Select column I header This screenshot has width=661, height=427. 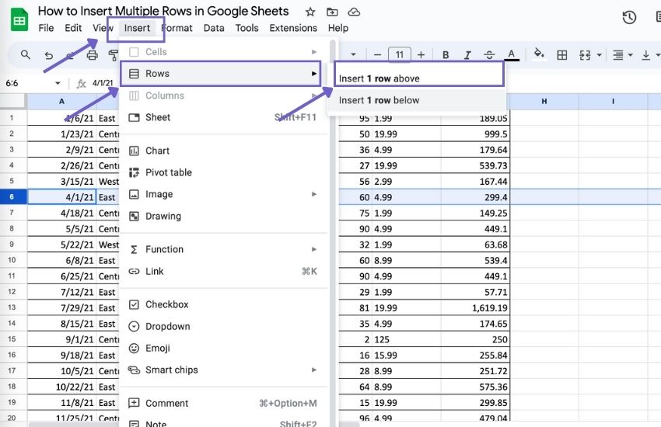click(613, 102)
